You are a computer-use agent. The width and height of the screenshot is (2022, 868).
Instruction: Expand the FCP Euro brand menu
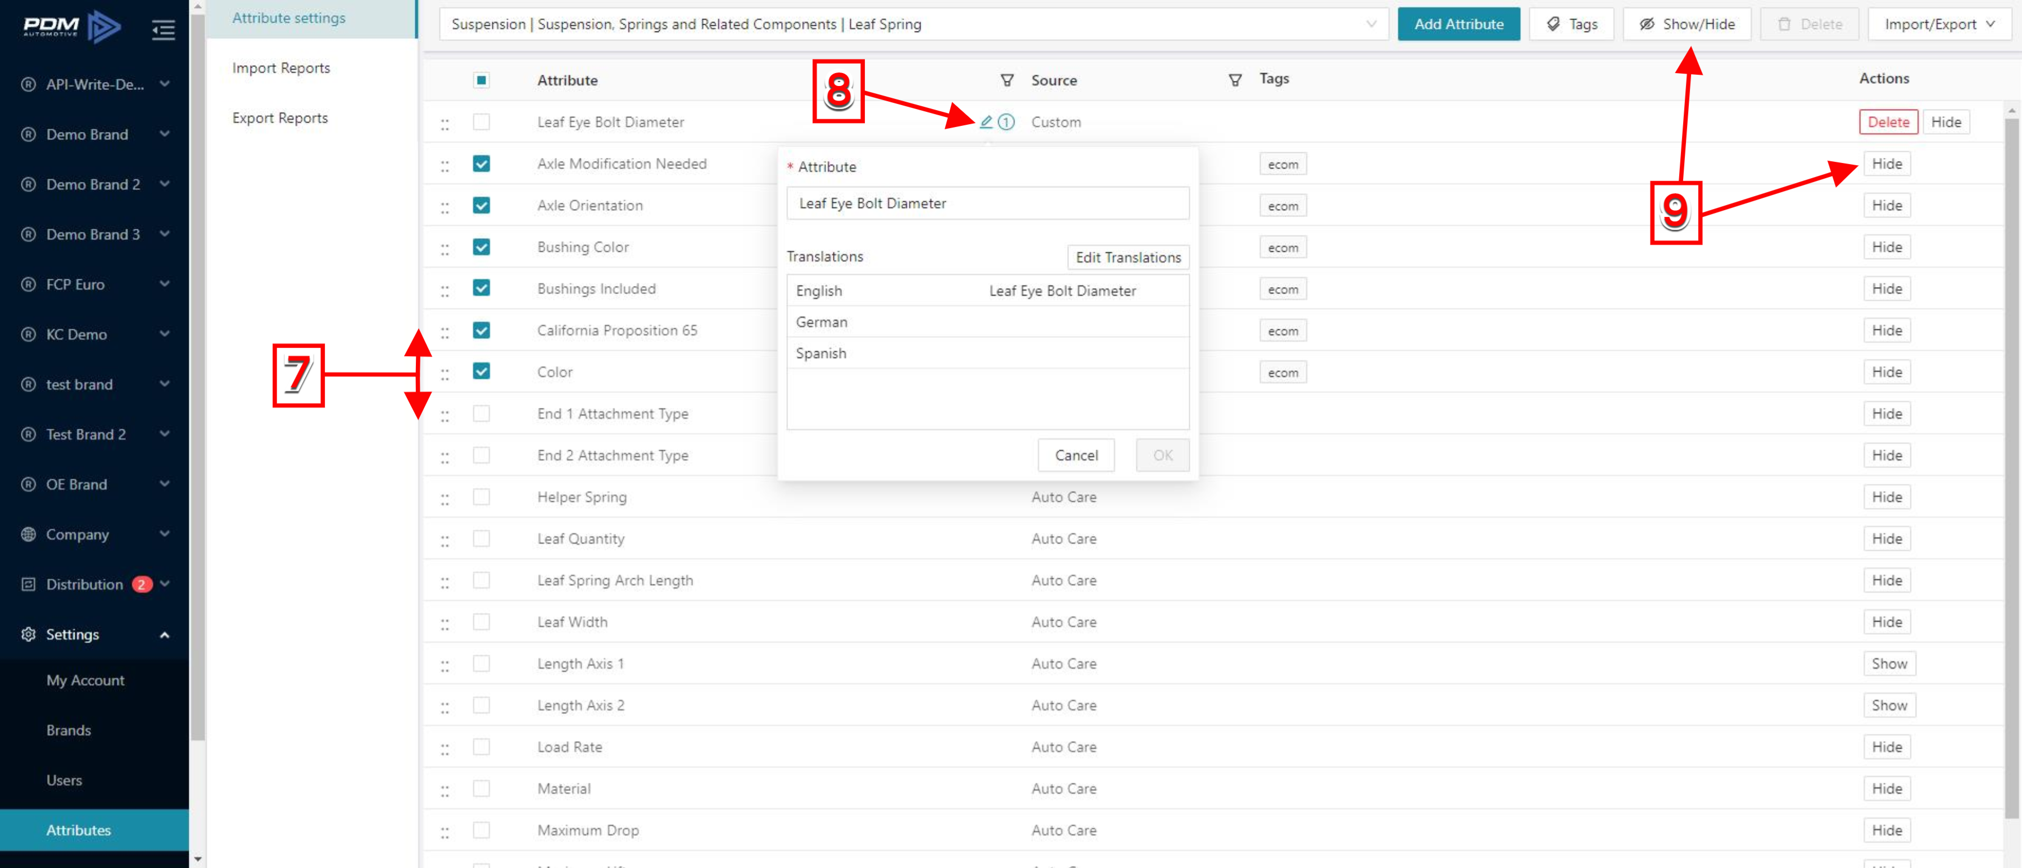click(x=94, y=284)
